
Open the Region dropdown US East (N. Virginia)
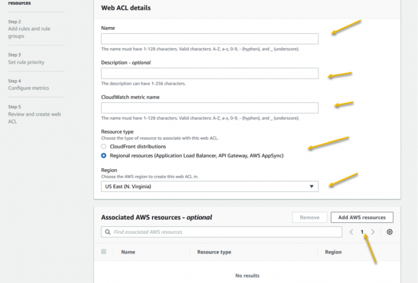[210, 186]
